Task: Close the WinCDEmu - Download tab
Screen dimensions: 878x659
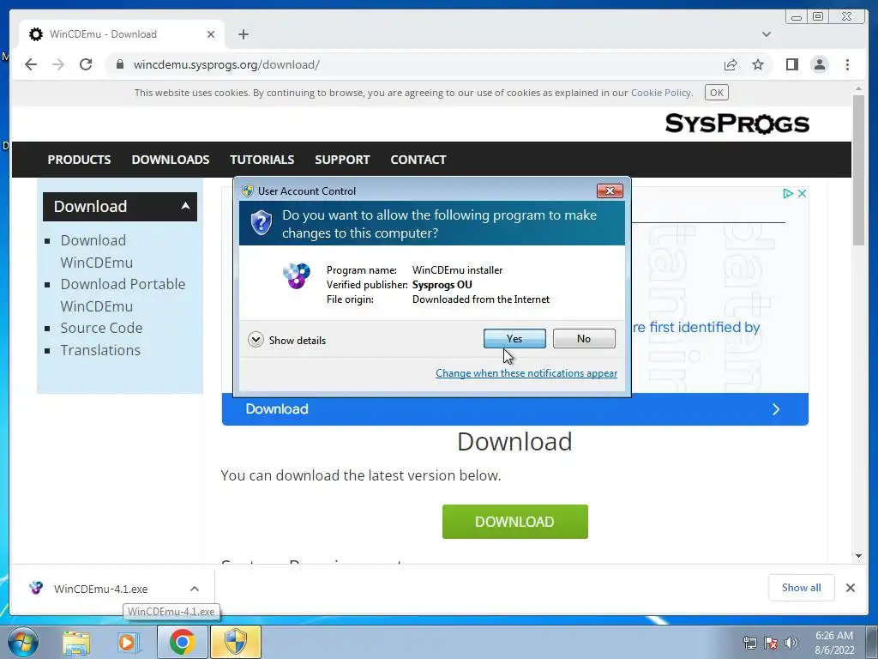Action: [x=211, y=34]
